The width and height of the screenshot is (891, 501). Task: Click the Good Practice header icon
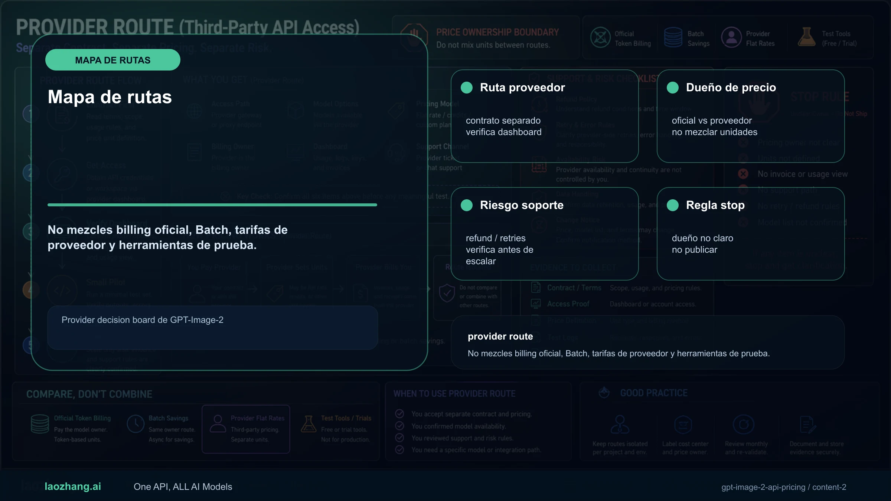coord(604,393)
